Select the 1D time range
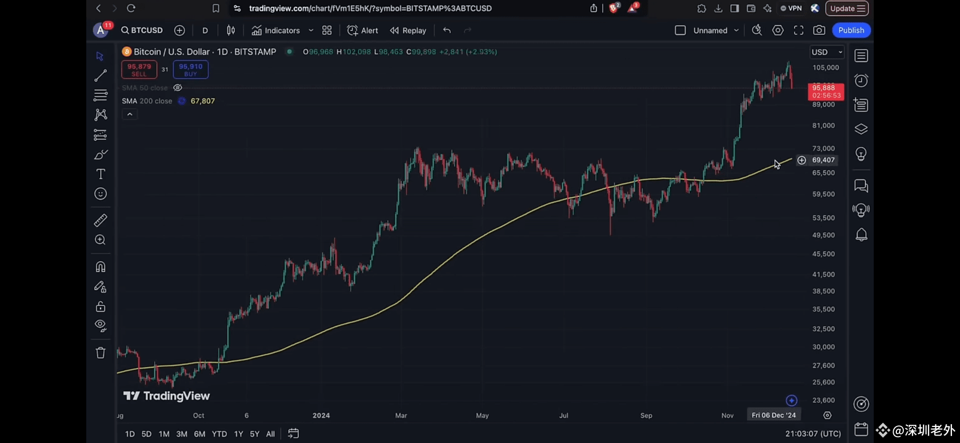The image size is (960, 443). coord(130,434)
